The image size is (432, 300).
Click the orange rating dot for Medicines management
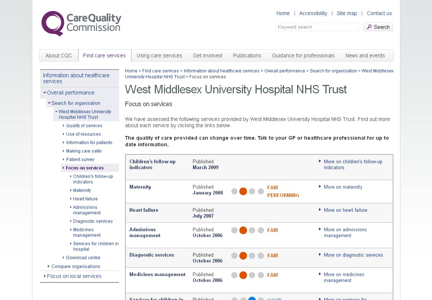pyautogui.click(x=243, y=275)
